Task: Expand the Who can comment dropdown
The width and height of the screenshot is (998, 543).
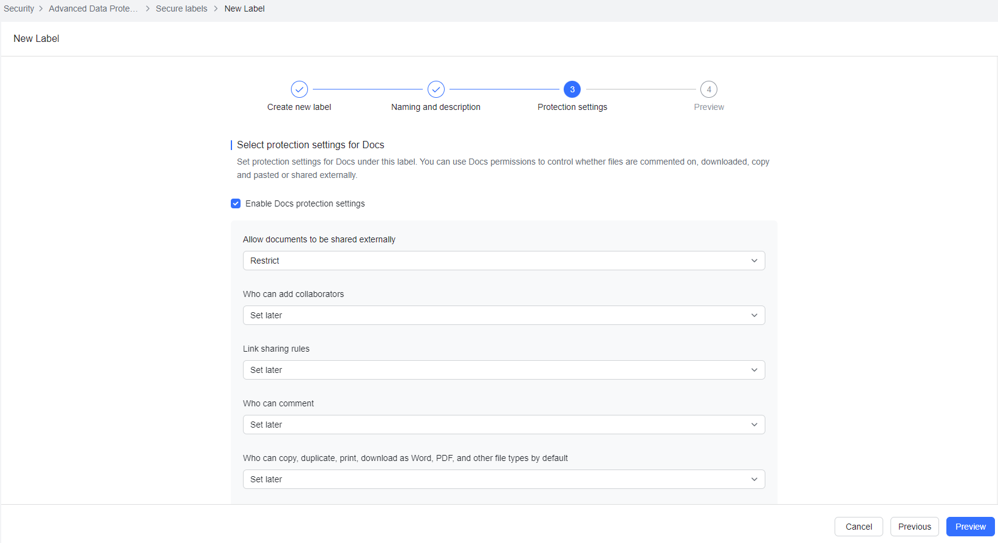Action: click(504, 424)
